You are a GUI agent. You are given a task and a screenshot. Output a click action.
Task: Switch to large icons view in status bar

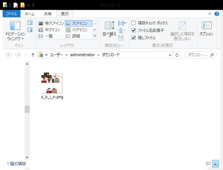coord(215,163)
